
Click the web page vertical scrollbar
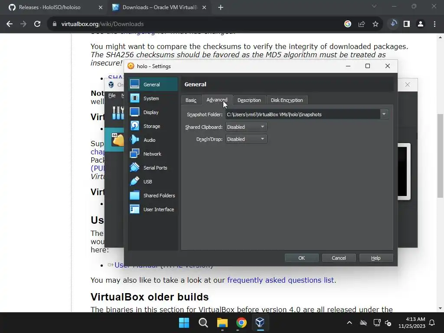point(440,156)
